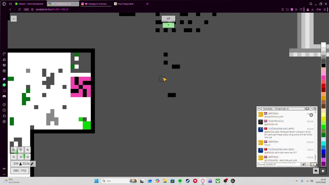Viewport: 329px width, 185px height.
Task: Open the Twitch sidebar panel
Action: tap(4, 79)
